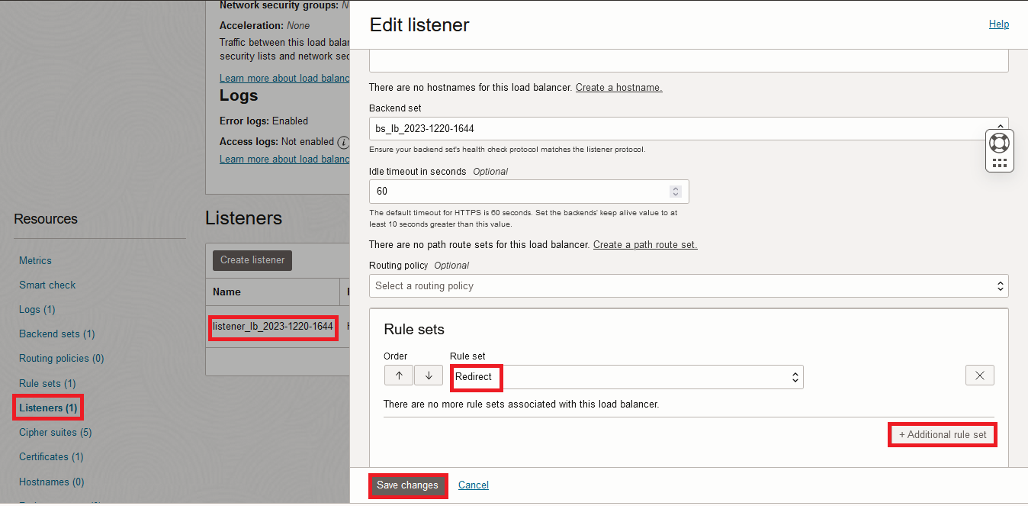Click the Create a hostname link

click(x=618, y=88)
